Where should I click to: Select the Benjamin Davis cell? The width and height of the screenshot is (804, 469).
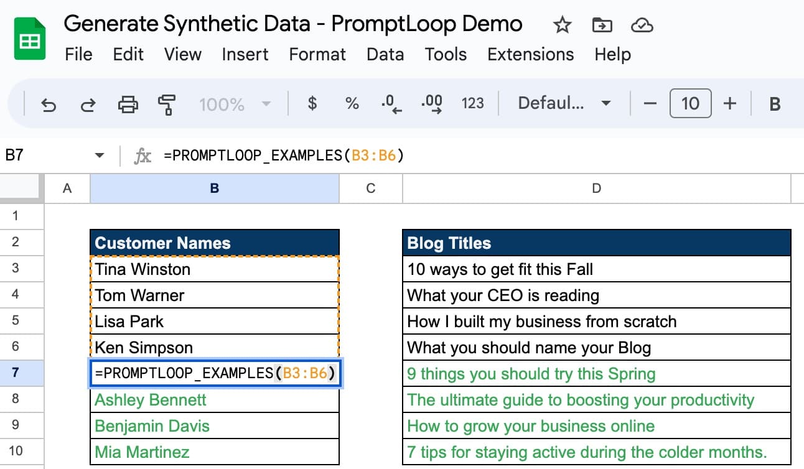(x=215, y=425)
